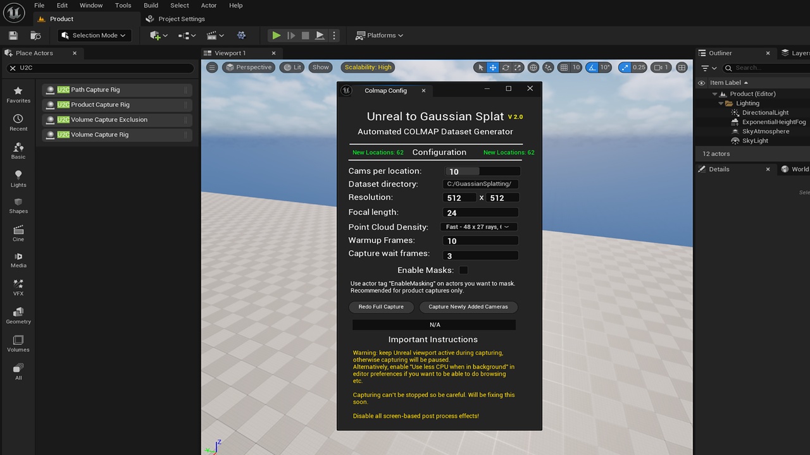
Task: Toggle rotation angle snapping icon
Action: point(592,68)
